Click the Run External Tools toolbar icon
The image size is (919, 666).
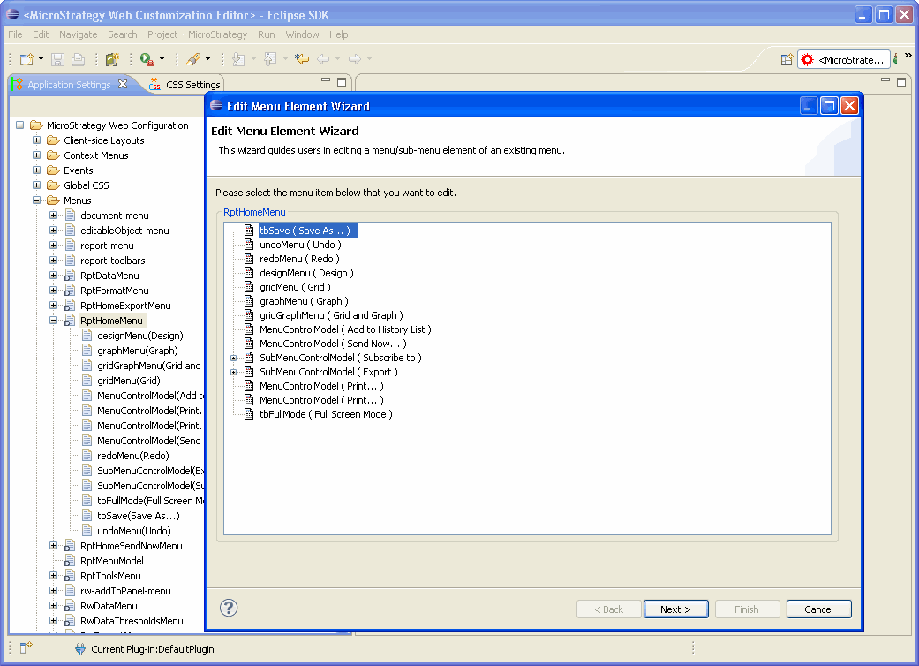(x=147, y=59)
